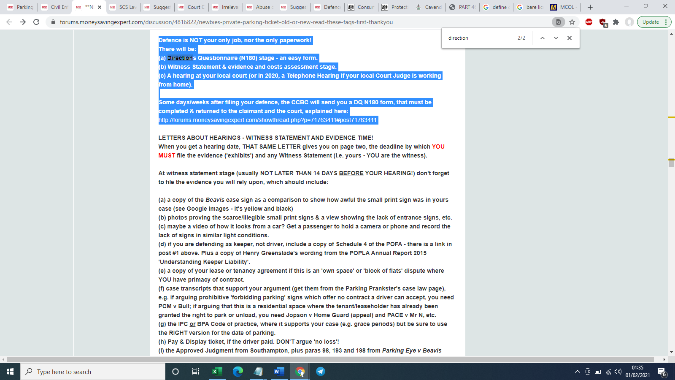Screen dimensions: 675x380
Task: Click the scroll-down arrow of vertical scrollbar
Action: click(671, 352)
